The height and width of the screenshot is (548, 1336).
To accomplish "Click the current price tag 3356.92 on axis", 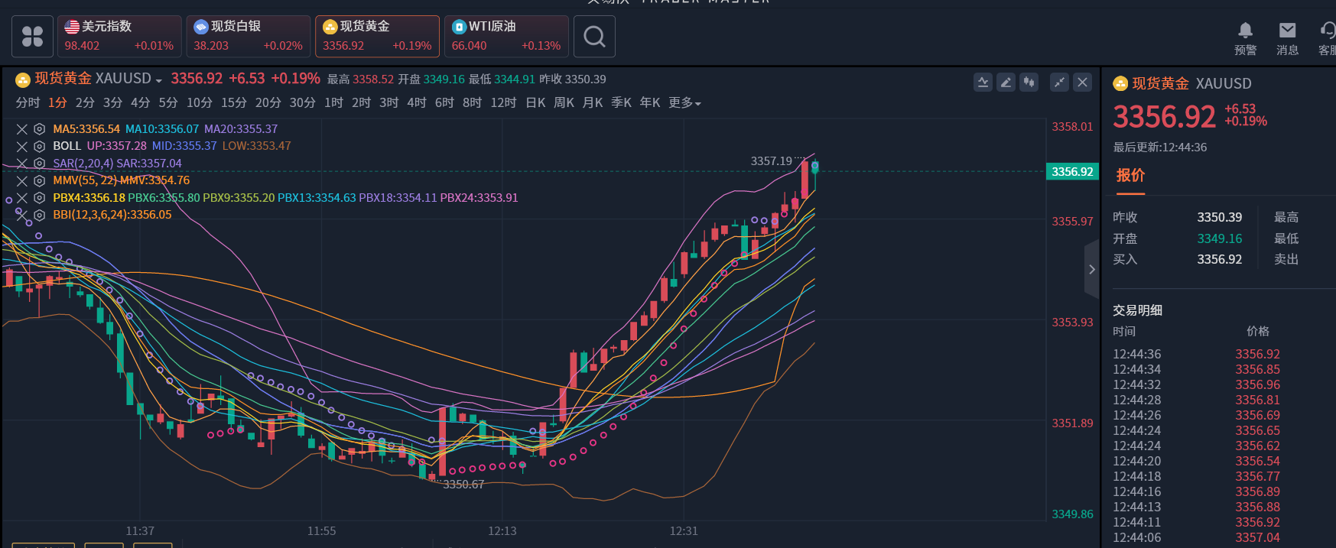I will [x=1072, y=172].
